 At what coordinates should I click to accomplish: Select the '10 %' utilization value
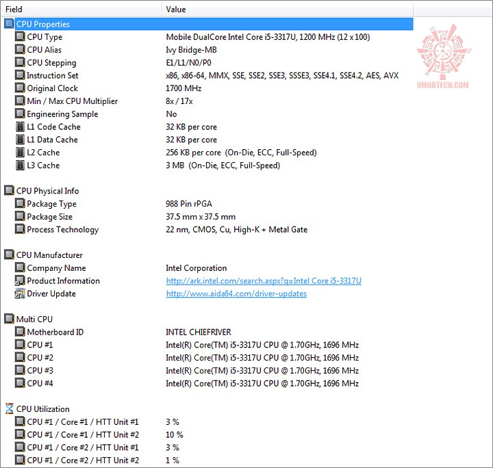175,434
